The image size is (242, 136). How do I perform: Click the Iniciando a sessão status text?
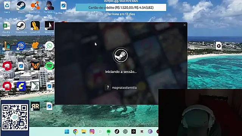click(x=121, y=72)
